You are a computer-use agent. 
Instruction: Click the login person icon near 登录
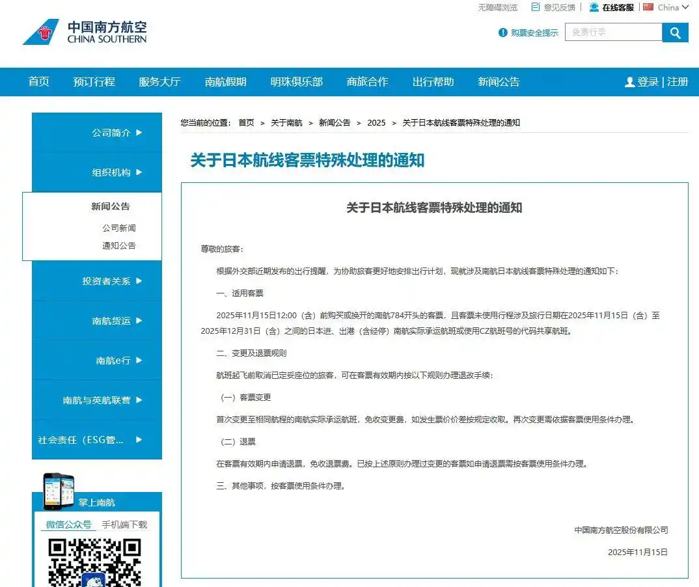coord(629,82)
